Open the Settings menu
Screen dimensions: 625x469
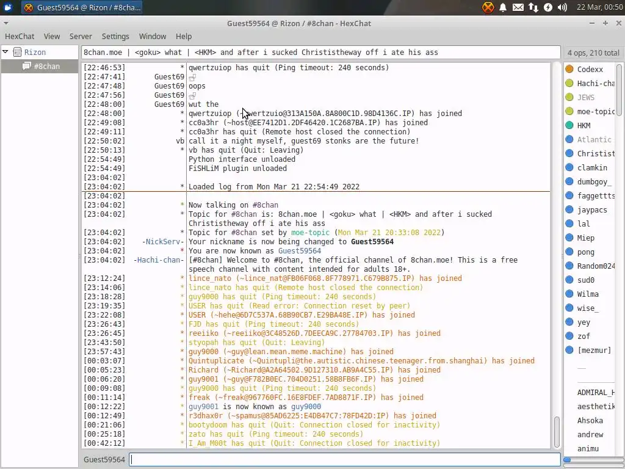[x=115, y=36]
